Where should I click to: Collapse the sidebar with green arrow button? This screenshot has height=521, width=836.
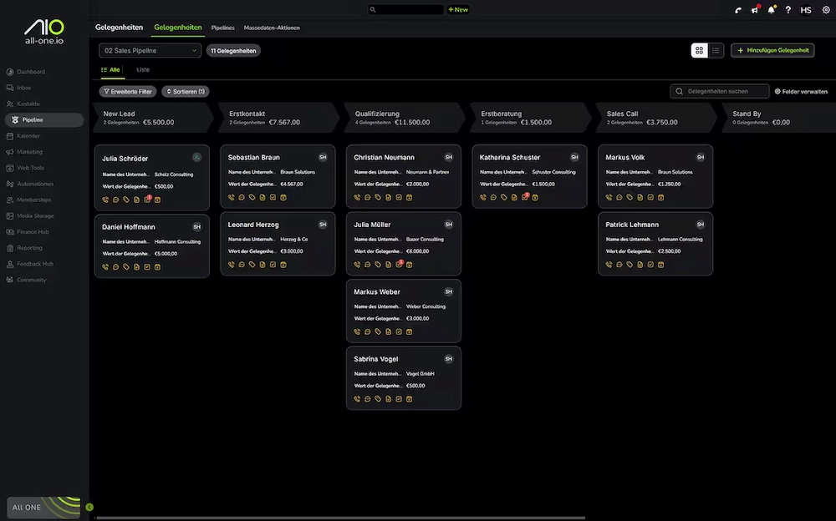[89, 507]
